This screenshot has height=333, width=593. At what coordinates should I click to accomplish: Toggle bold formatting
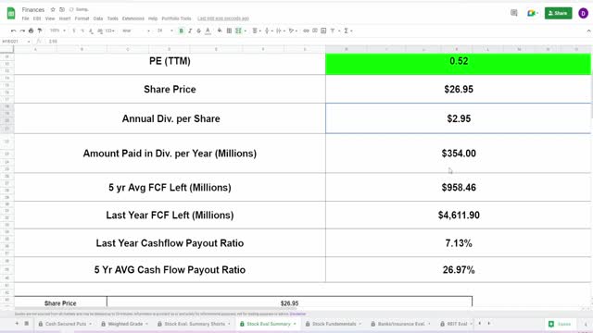point(182,31)
